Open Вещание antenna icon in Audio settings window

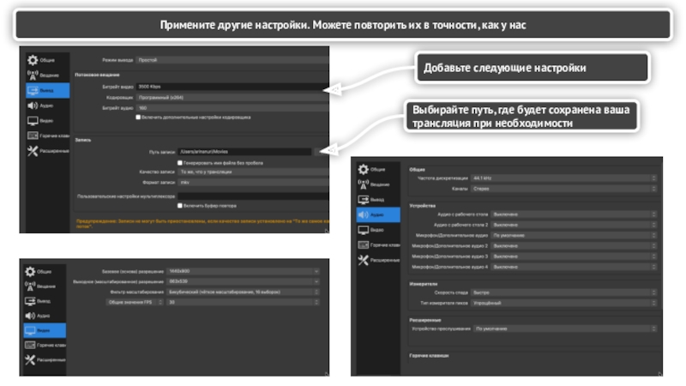pyautogui.click(x=363, y=184)
